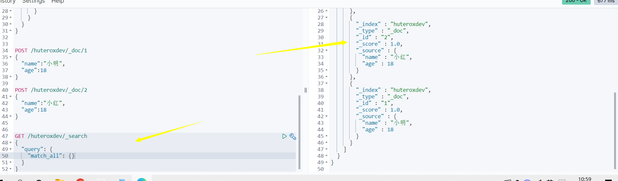Click "_type" : "_doc" on output line 39
Viewport: 618px width, 181px height.
[382, 97]
